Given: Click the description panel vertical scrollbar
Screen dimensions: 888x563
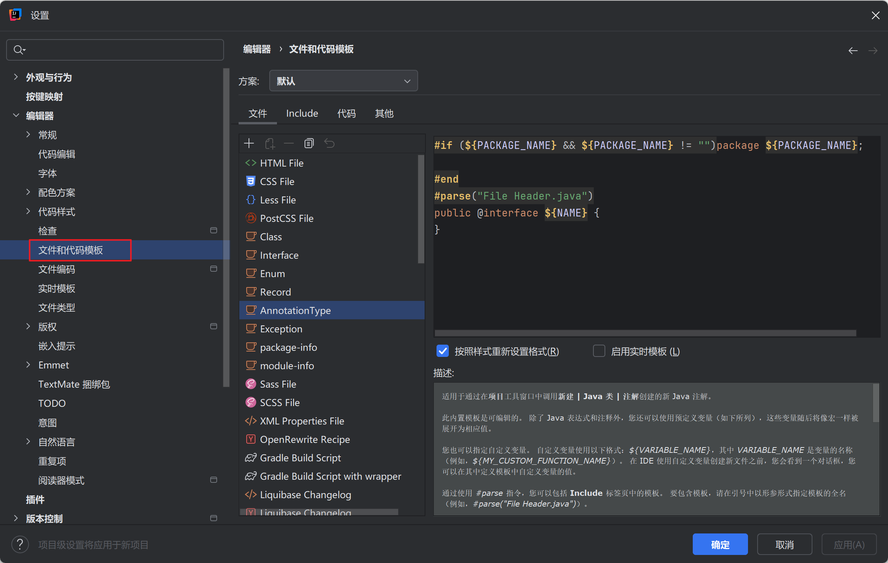Looking at the screenshot, I should [876, 403].
